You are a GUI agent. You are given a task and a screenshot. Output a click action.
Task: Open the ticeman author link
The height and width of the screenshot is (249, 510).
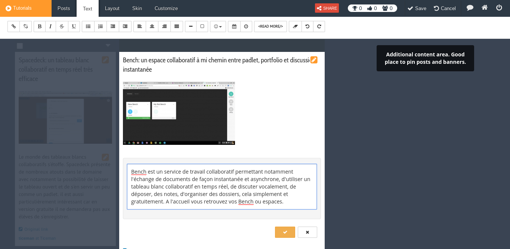pyautogui.click(x=27, y=238)
